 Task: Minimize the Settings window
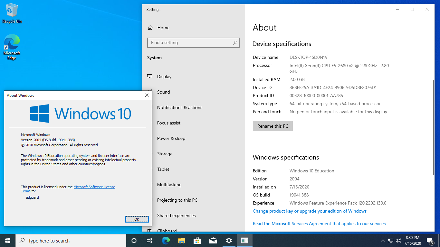[397, 9]
